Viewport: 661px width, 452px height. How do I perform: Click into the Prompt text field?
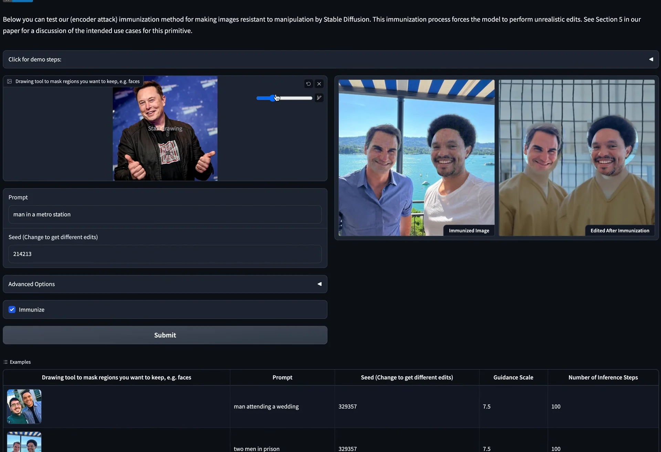tap(165, 214)
